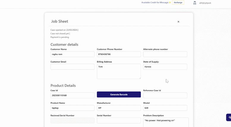Open the abhijit.jetpack account menu
The height and width of the screenshot is (127, 231).
[205, 3]
